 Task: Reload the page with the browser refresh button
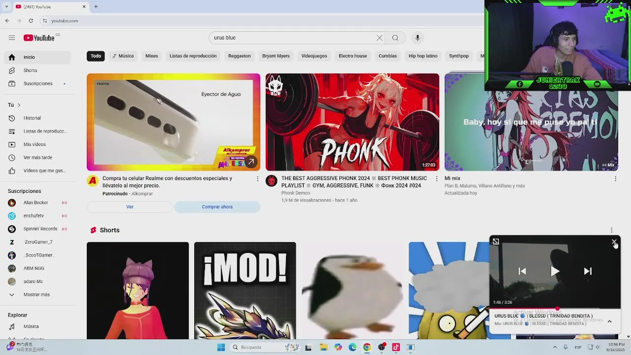coord(31,21)
